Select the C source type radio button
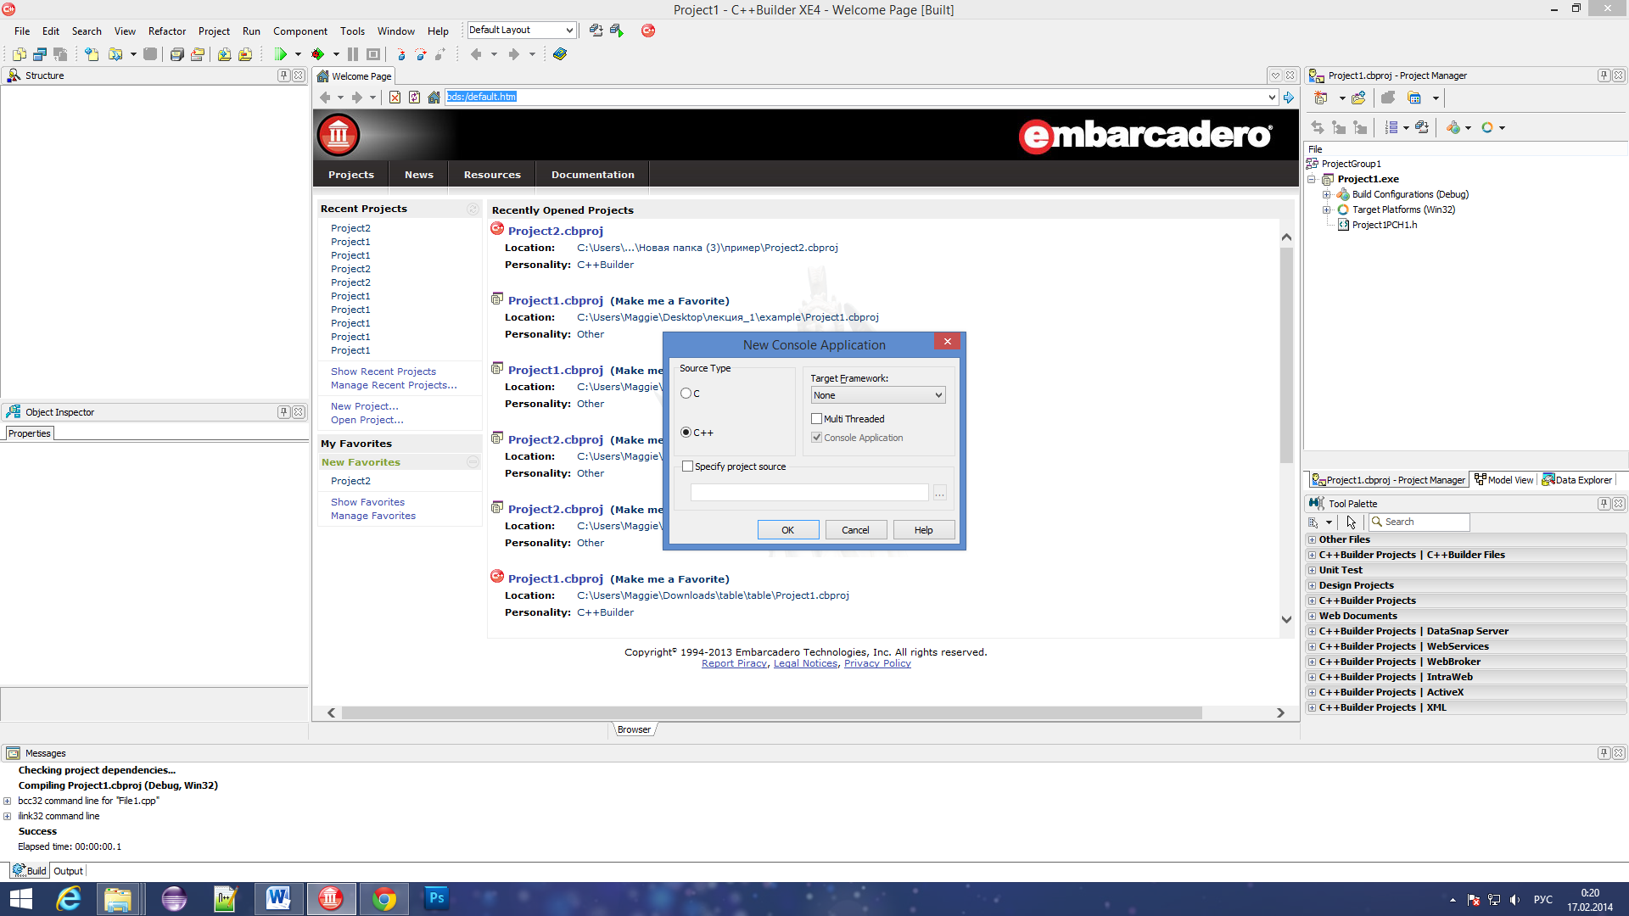 [x=686, y=394]
